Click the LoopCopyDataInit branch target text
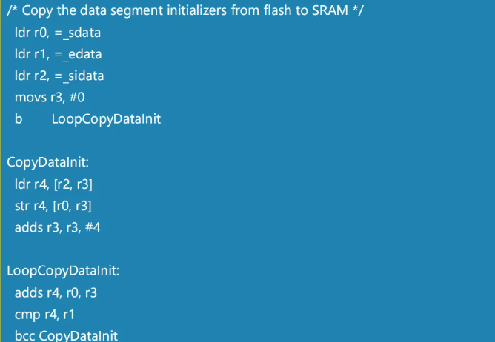The image size is (495, 342). pyautogui.click(x=107, y=120)
